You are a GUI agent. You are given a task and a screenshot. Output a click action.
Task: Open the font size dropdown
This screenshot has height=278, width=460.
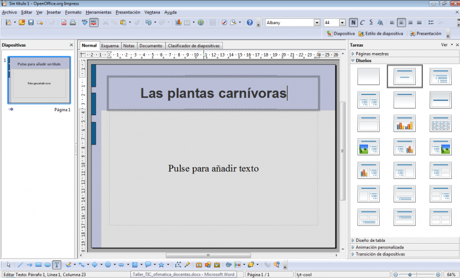coord(343,22)
